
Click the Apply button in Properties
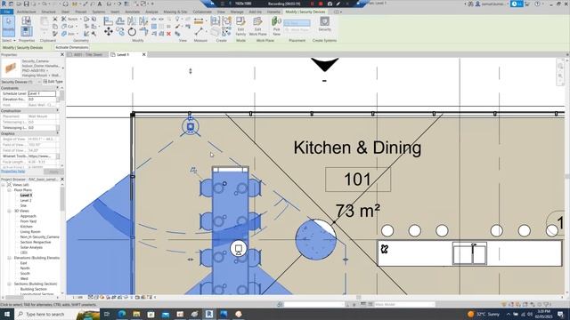pos(53,172)
